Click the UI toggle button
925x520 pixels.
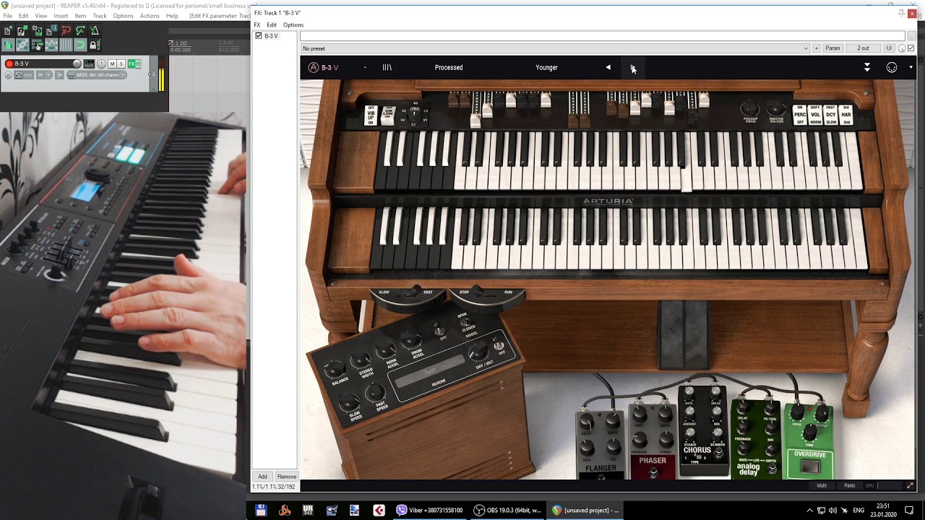click(x=889, y=48)
